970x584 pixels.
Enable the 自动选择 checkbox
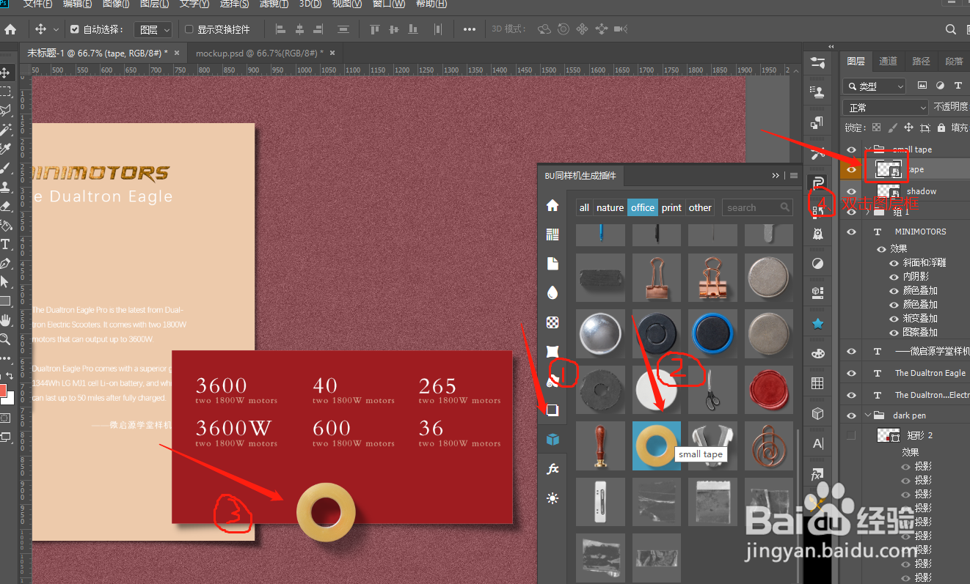tap(74, 29)
